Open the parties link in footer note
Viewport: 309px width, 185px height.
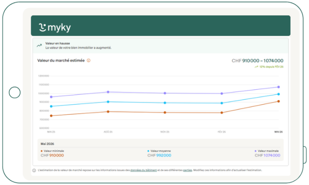(x=188, y=170)
